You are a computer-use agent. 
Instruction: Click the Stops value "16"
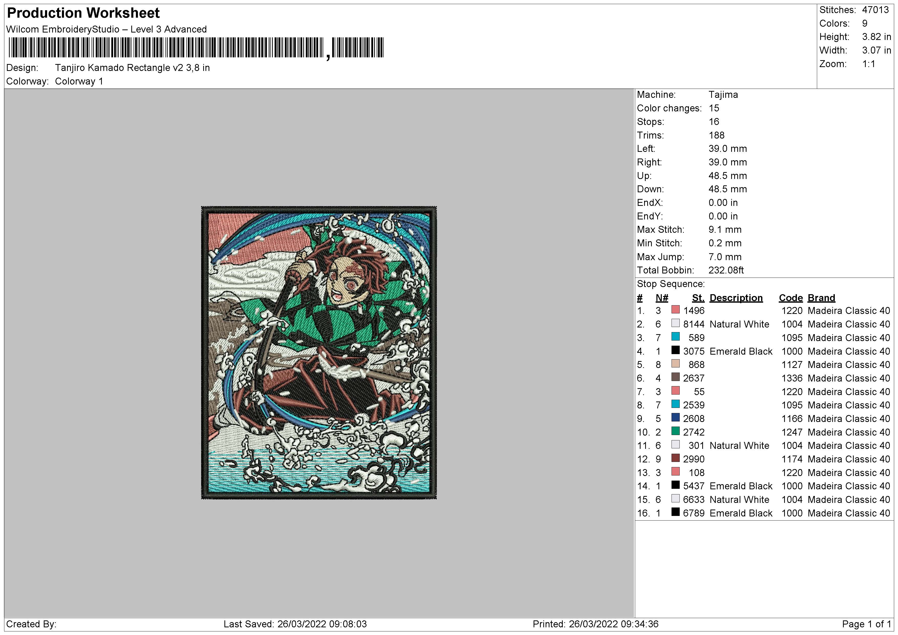tap(714, 122)
